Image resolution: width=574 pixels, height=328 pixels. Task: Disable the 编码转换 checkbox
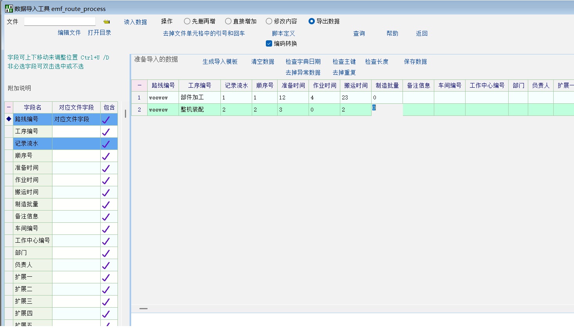(269, 43)
